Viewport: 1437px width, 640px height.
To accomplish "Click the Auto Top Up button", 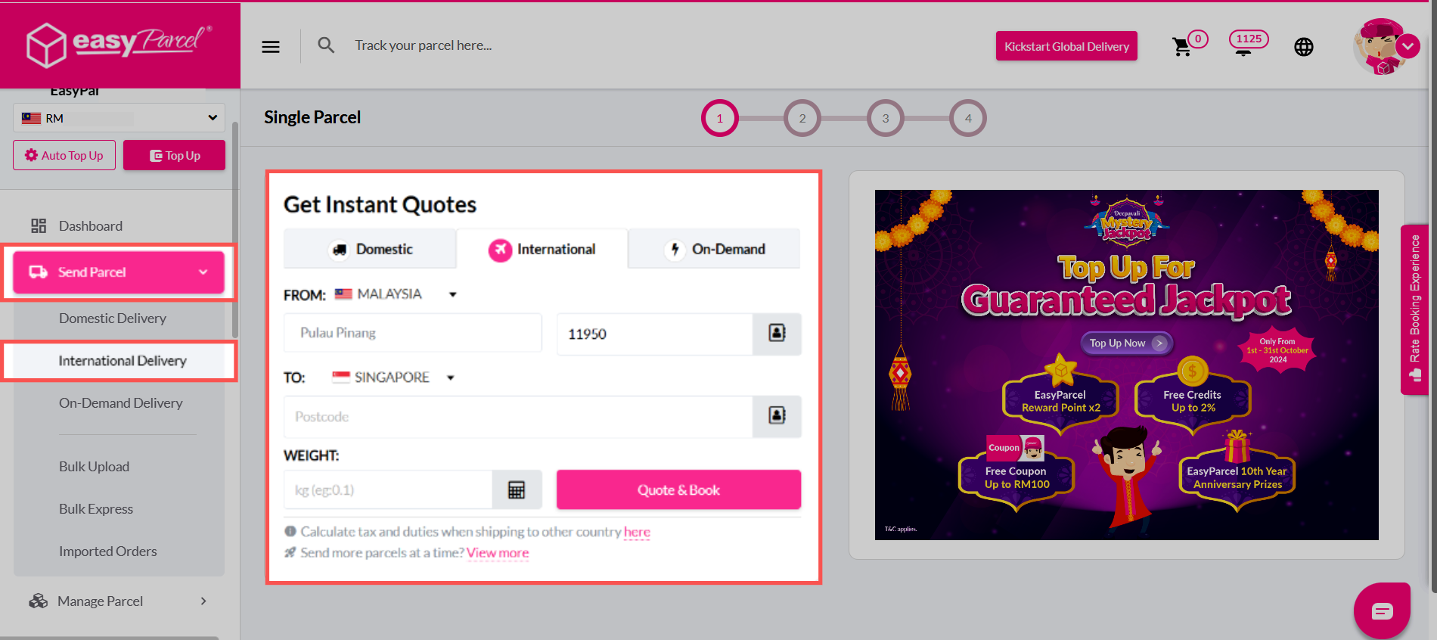I will (64, 155).
